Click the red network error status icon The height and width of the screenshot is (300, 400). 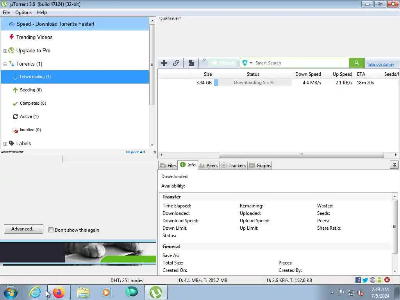pos(387,280)
